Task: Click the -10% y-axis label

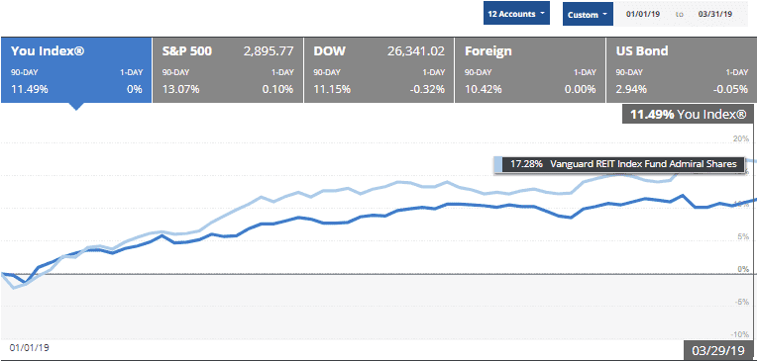Action: (740, 334)
